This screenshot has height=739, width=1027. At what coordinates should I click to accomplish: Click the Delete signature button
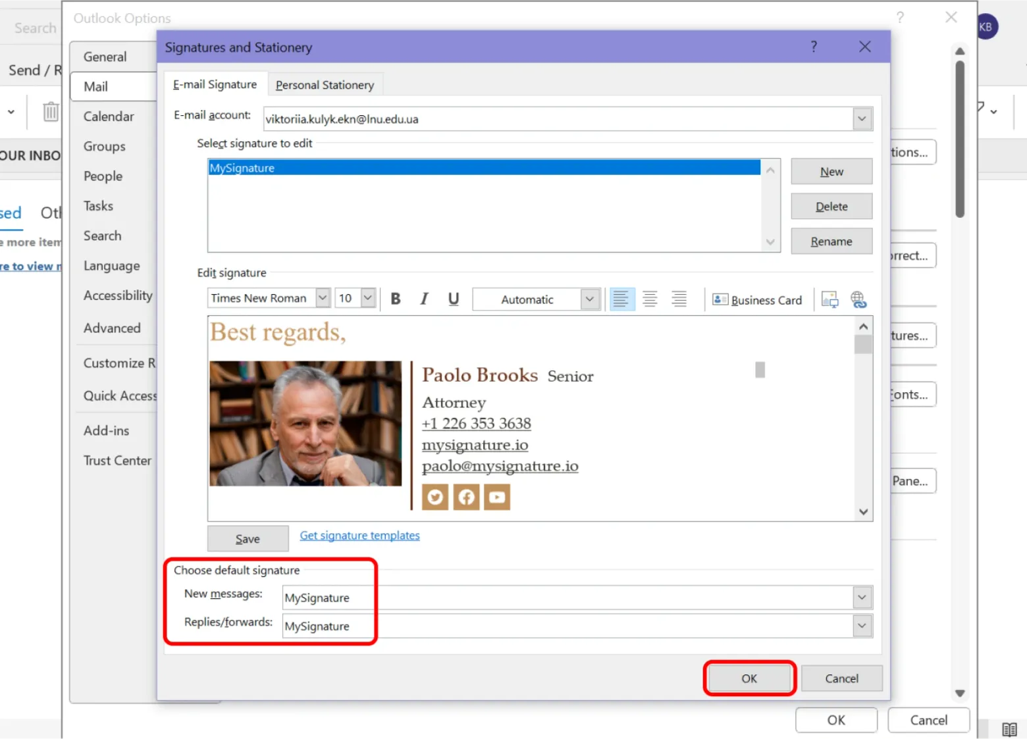click(831, 207)
